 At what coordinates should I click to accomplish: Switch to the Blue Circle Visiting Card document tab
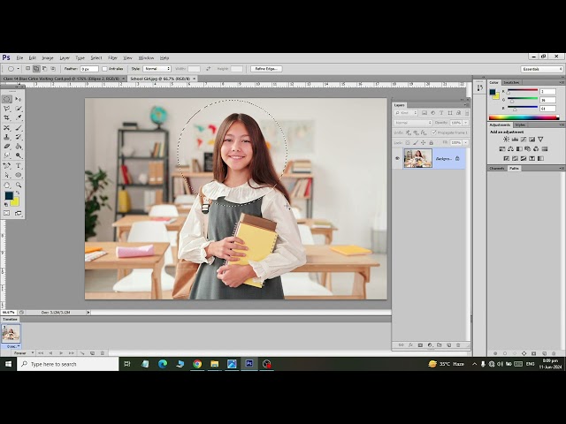[x=62, y=79]
